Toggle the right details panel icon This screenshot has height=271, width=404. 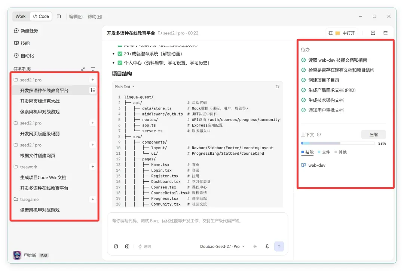(x=385, y=33)
